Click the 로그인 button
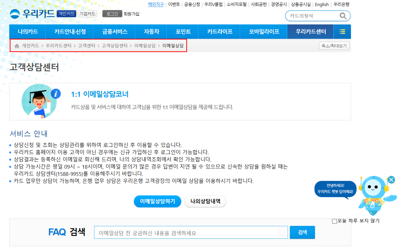Screen dimensions: 404x250 click(112, 14)
